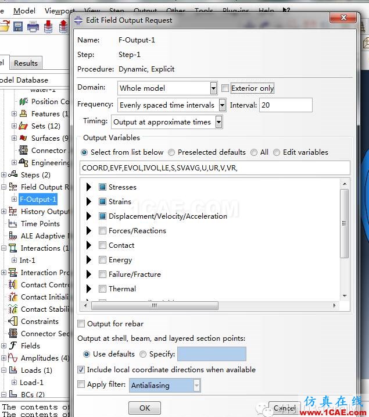Toggle the Stresses checkbox
Screen dimensions: 369x417
[x=102, y=187]
